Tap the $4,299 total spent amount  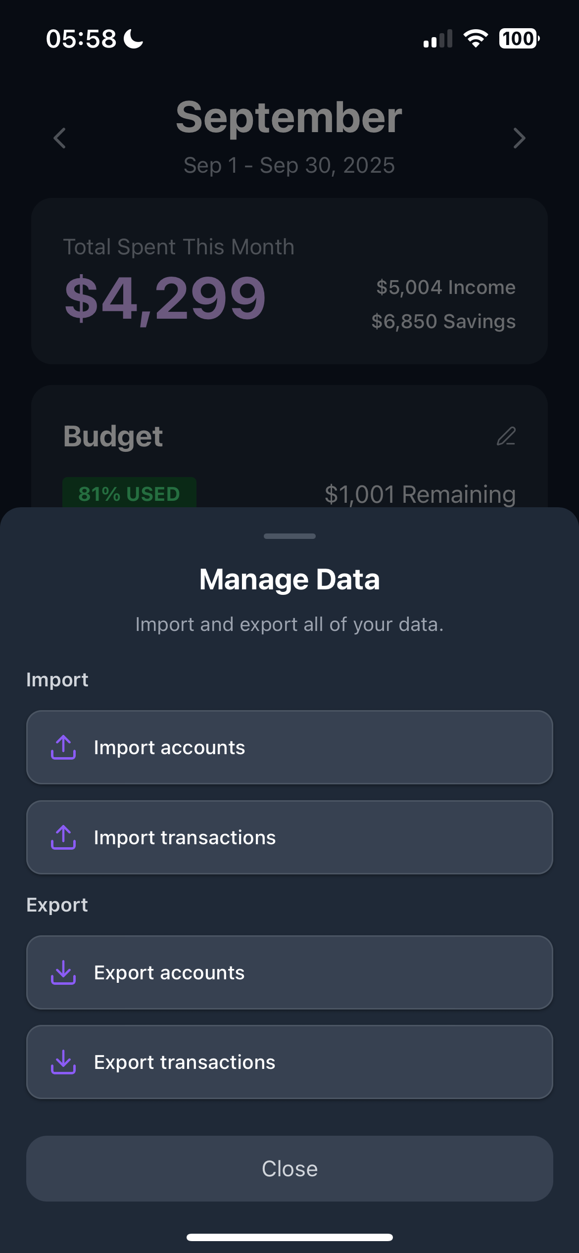tap(165, 298)
